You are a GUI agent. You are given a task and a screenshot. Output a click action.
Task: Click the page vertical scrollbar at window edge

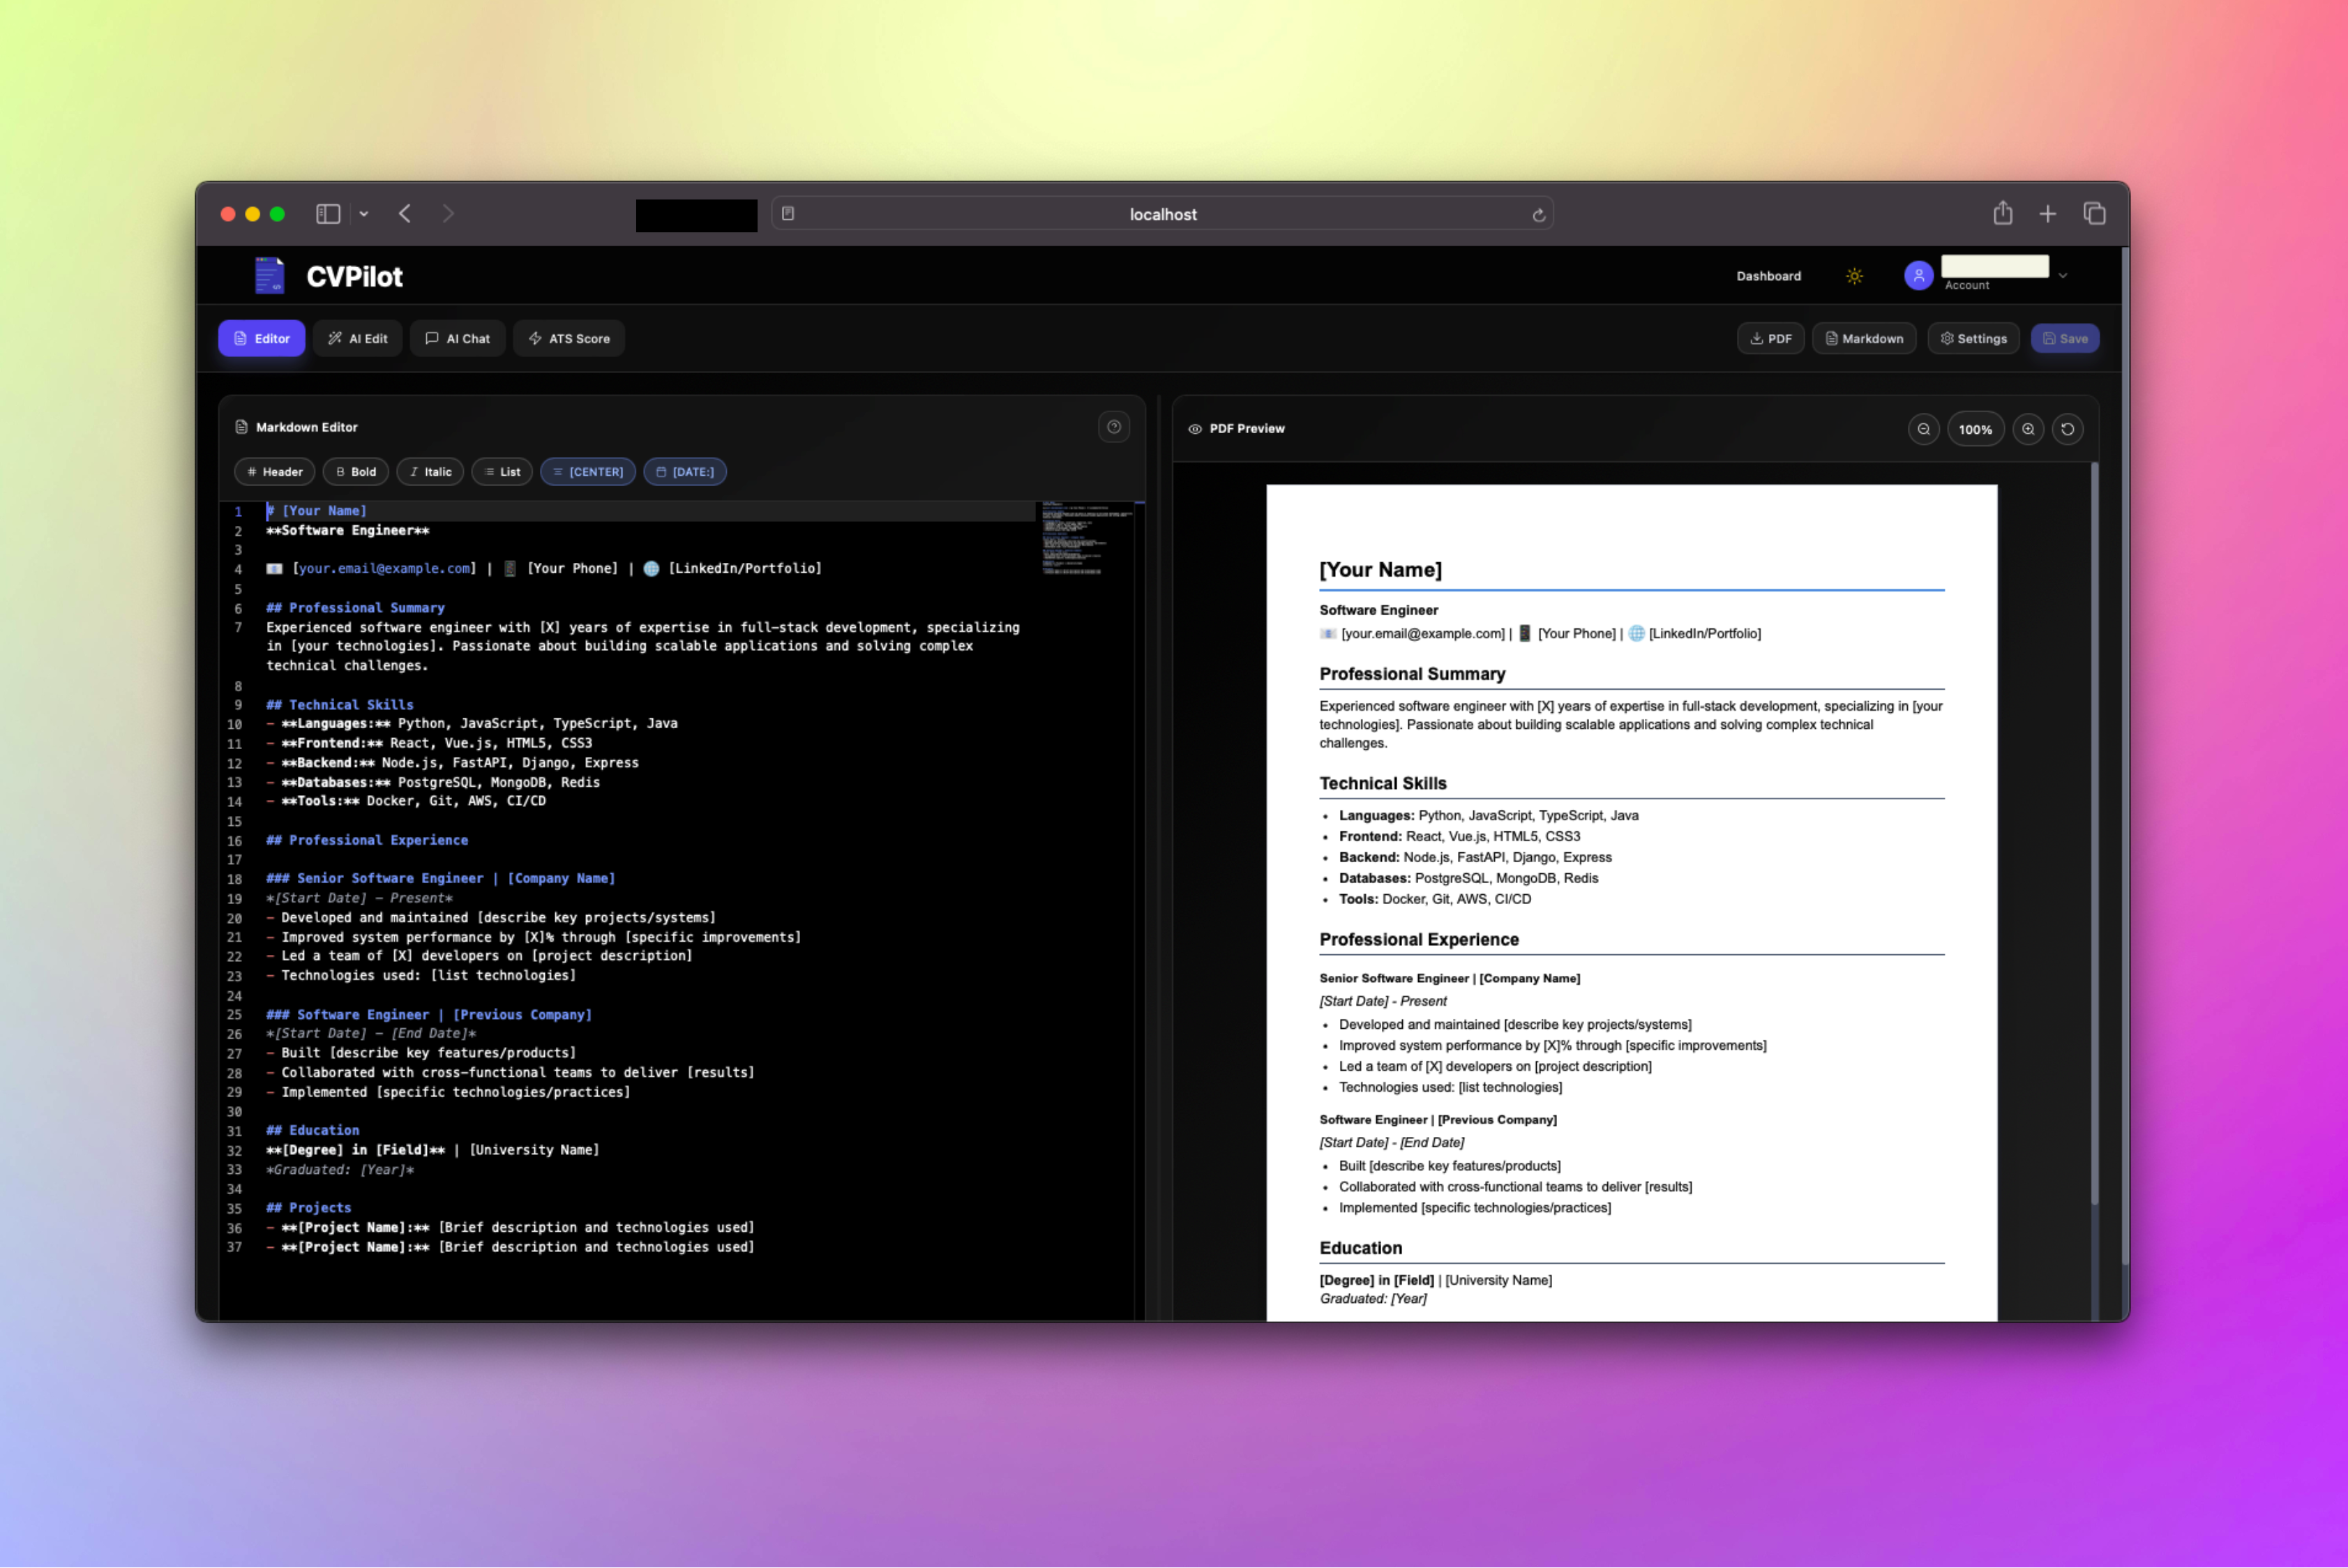point(2125,755)
